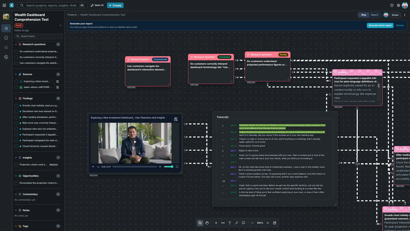The width and height of the screenshot is (410, 231).
Task: Click the fit-to-screen icon
Action: 275,223
